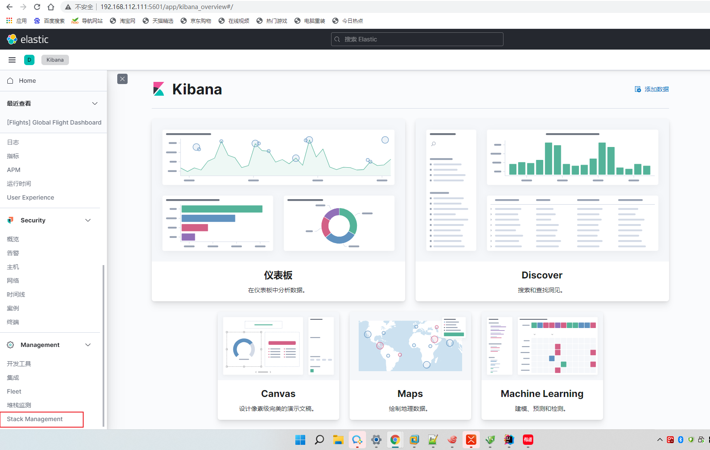Viewport: 710px width, 450px height.
Task: Open 淘宝网 bookmark
Action: [123, 21]
